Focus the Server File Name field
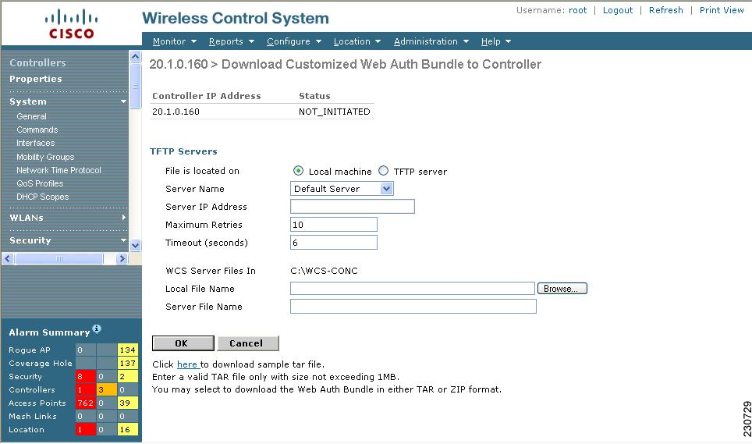Image resolution: width=752 pixels, height=444 pixels. pos(413,307)
